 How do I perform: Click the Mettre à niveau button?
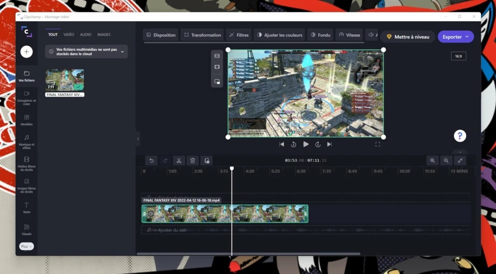click(408, 37)
